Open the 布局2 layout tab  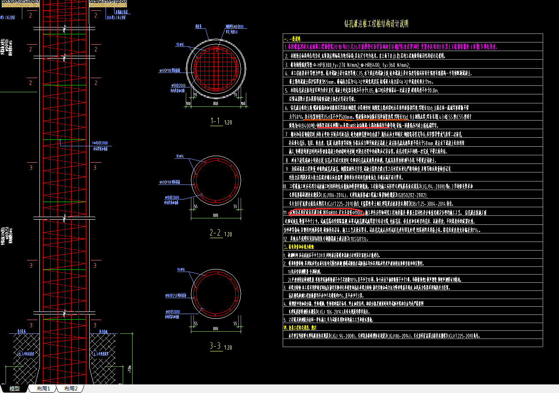71,389
